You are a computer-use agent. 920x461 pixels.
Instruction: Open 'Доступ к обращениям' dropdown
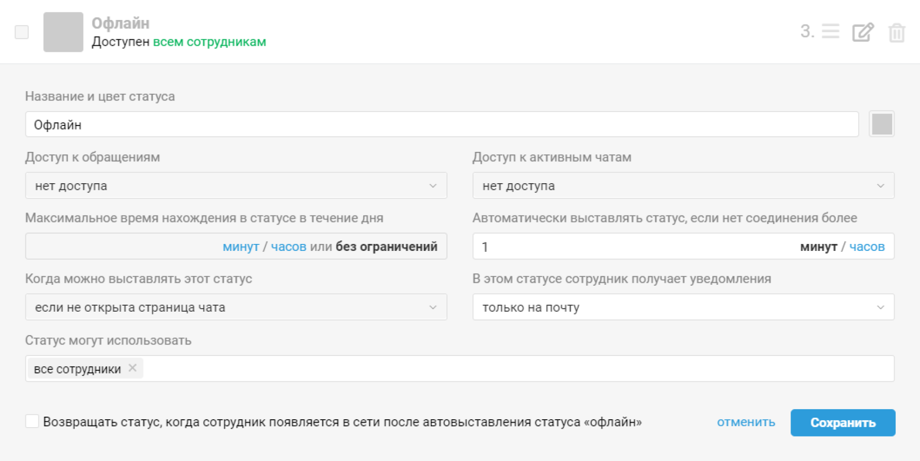tap(236, 186)
